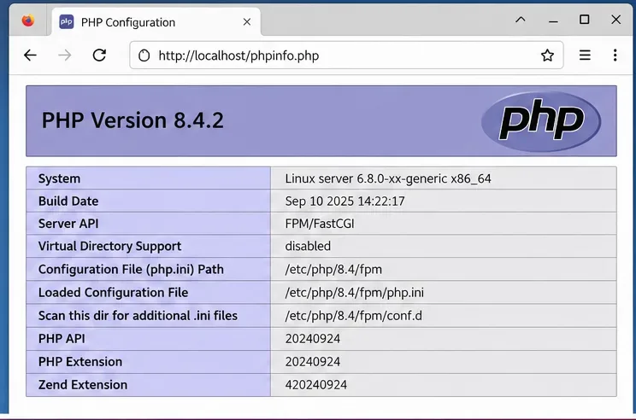Click the Build Date label
636x420 pixels.
68,201
